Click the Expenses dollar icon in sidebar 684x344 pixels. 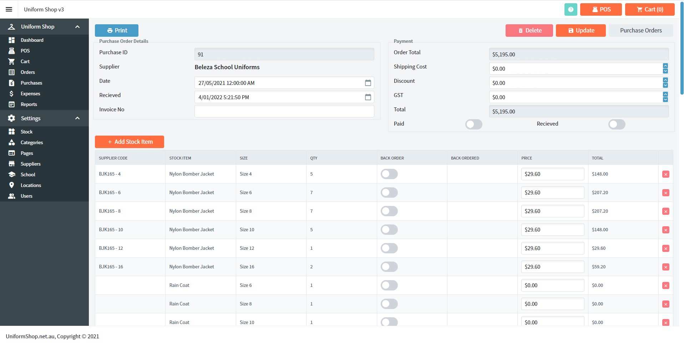point(11,93)
